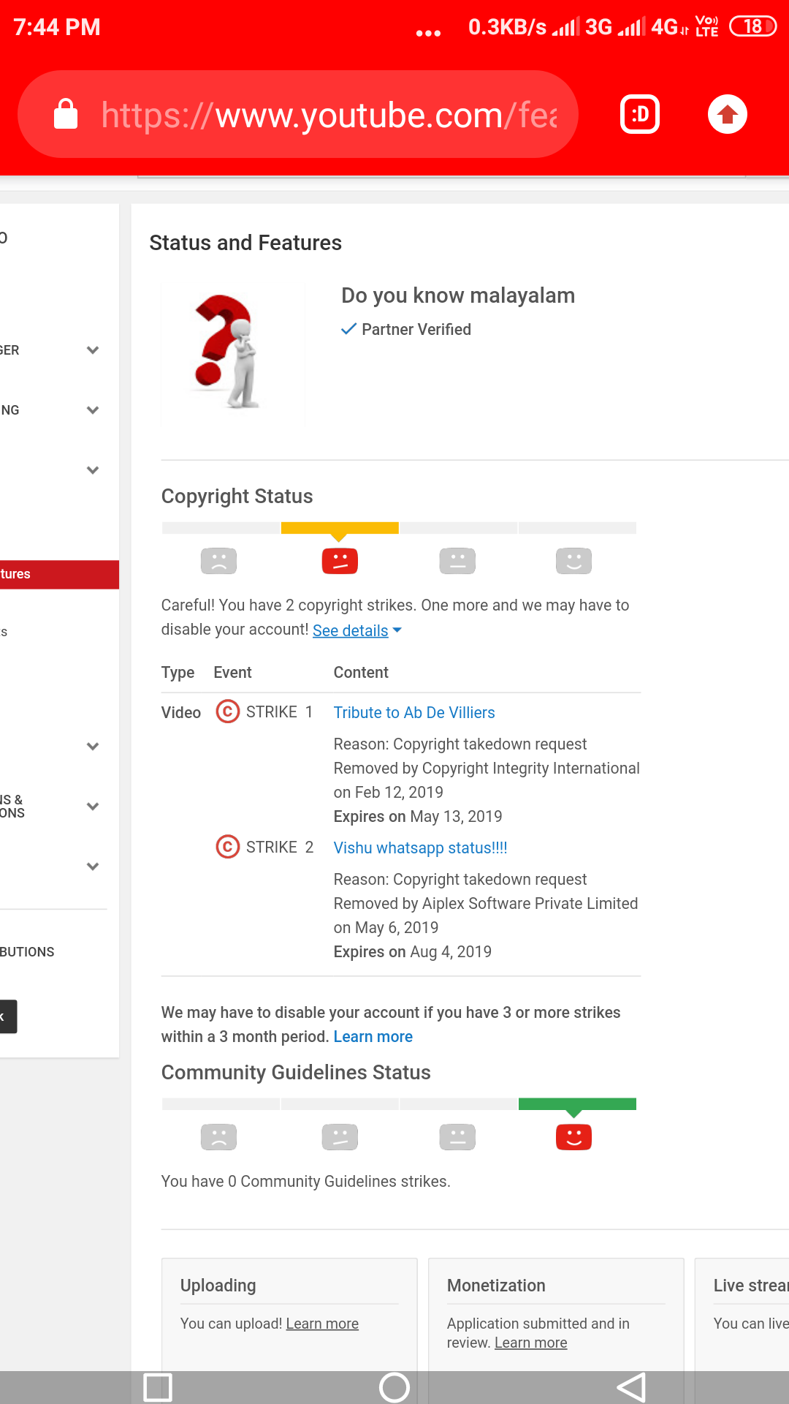Click the Expires on Aug 4, 2019 text
The width and height of the screenshot is (789, 1404).
[413, 951]
